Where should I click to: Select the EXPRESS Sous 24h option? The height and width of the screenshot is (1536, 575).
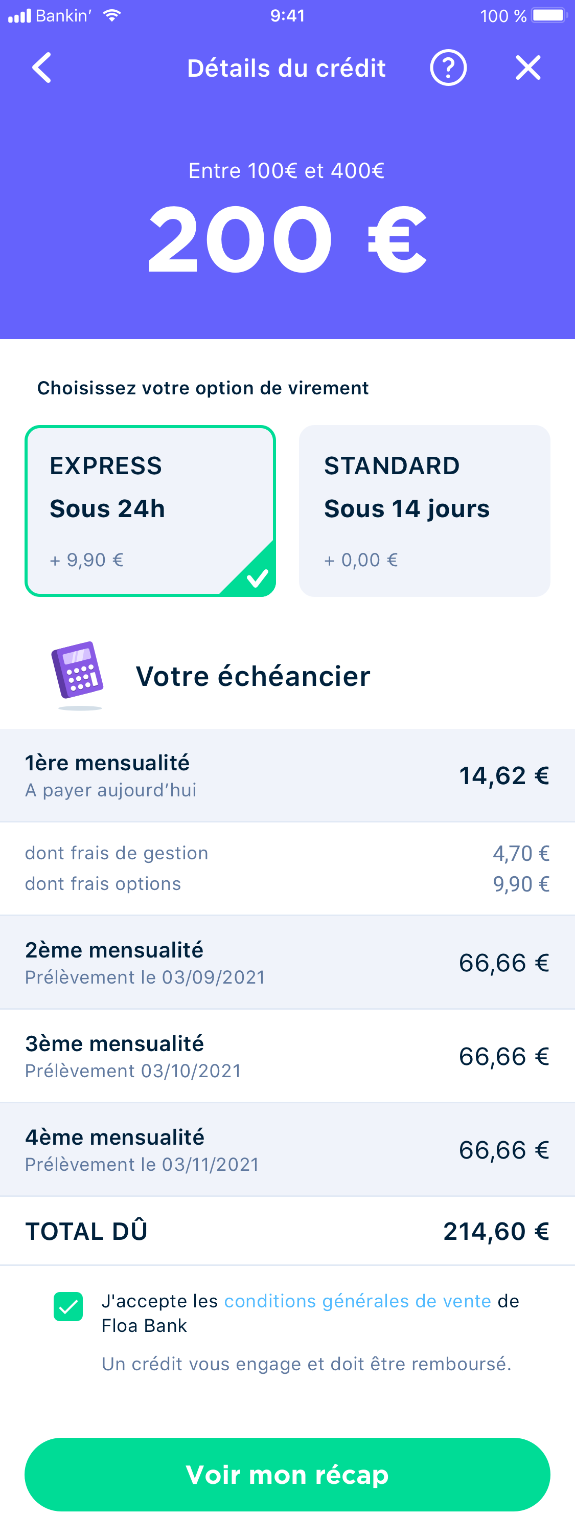(150, 511)
